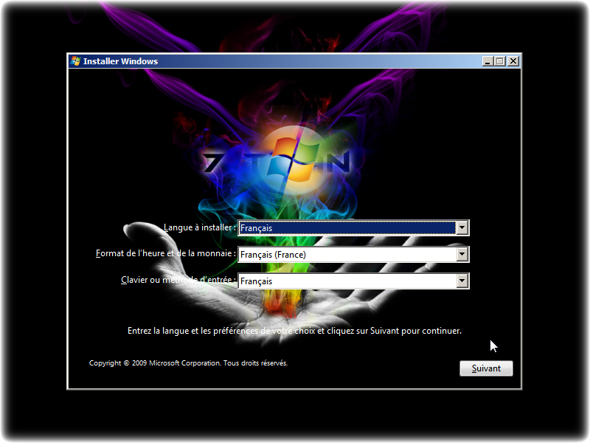
Task: Click the 'Entrez la langue et les préférences' instruction text
Action: pyautogui.click(x=294, y=331)
